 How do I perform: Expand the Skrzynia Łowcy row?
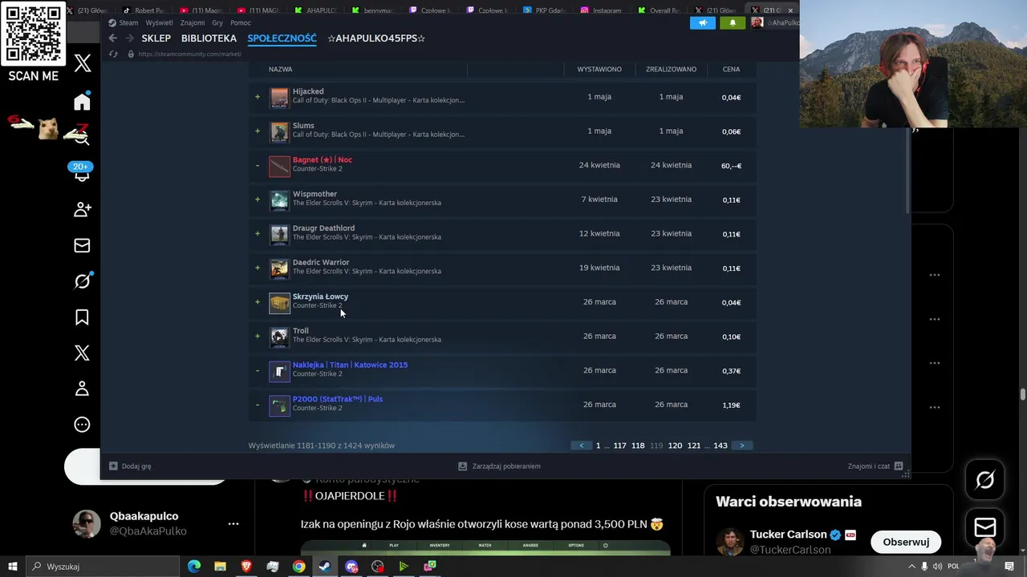258,302
